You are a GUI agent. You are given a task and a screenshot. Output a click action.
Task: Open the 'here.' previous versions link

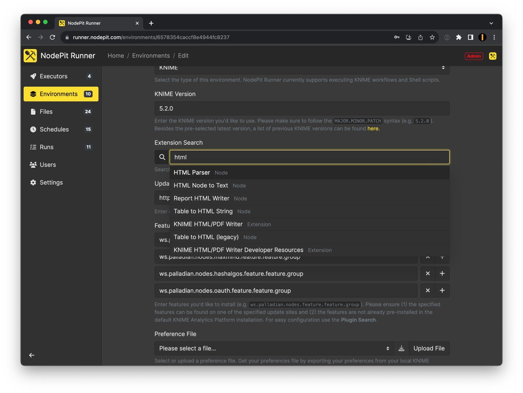pyautogui.click(x=374, y=129)
